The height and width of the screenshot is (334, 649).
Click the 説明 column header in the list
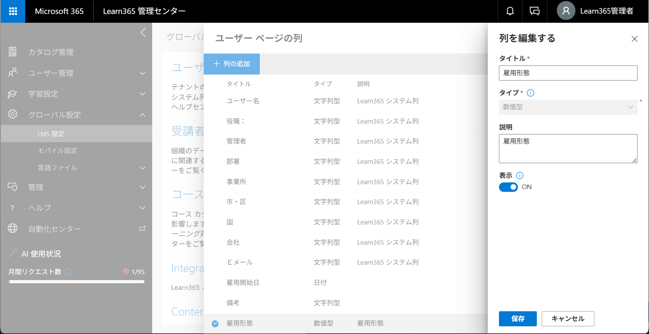[363, 84]
